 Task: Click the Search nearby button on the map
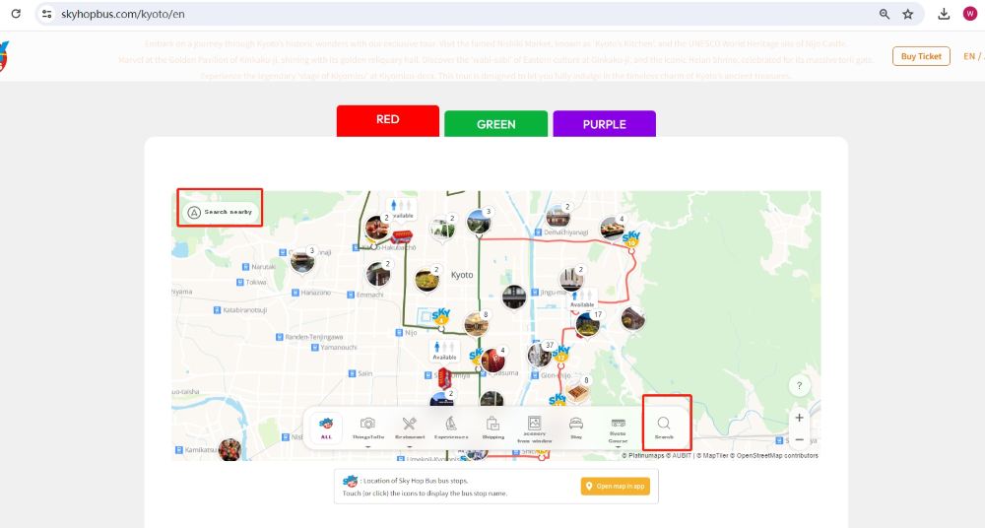click(x=220, y=212)
